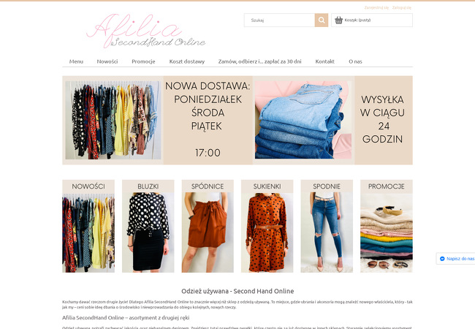Open the O nas page
This screenshot has width=475, height=329.
click(x=355, y=61)
